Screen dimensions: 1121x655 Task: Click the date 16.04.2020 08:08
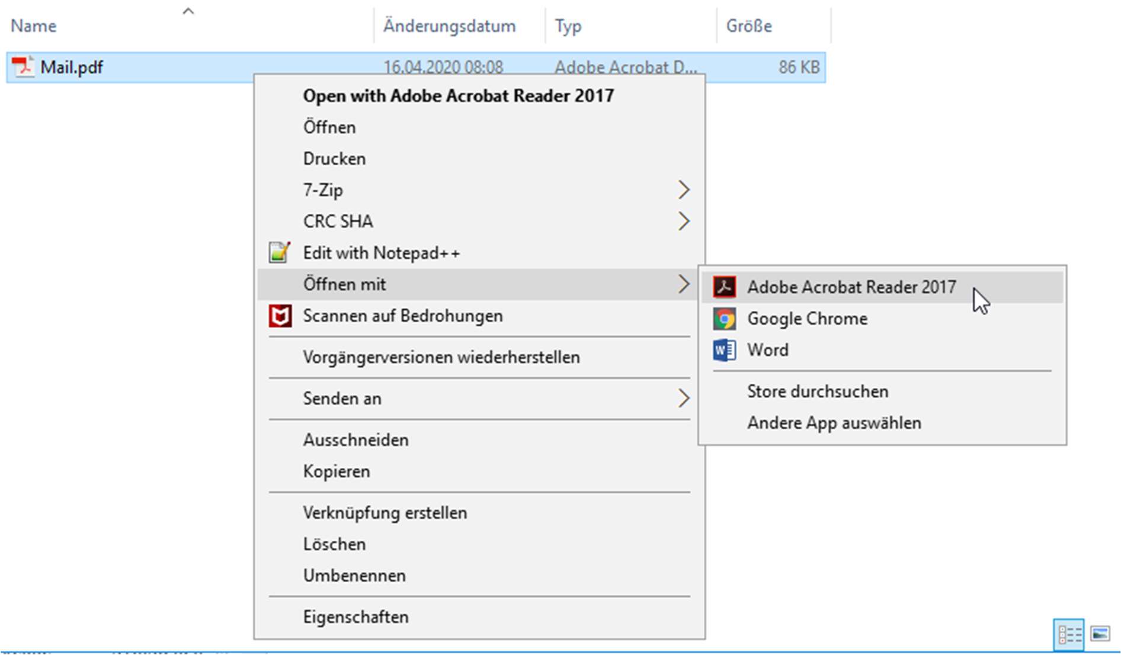(x=443, y=68)
